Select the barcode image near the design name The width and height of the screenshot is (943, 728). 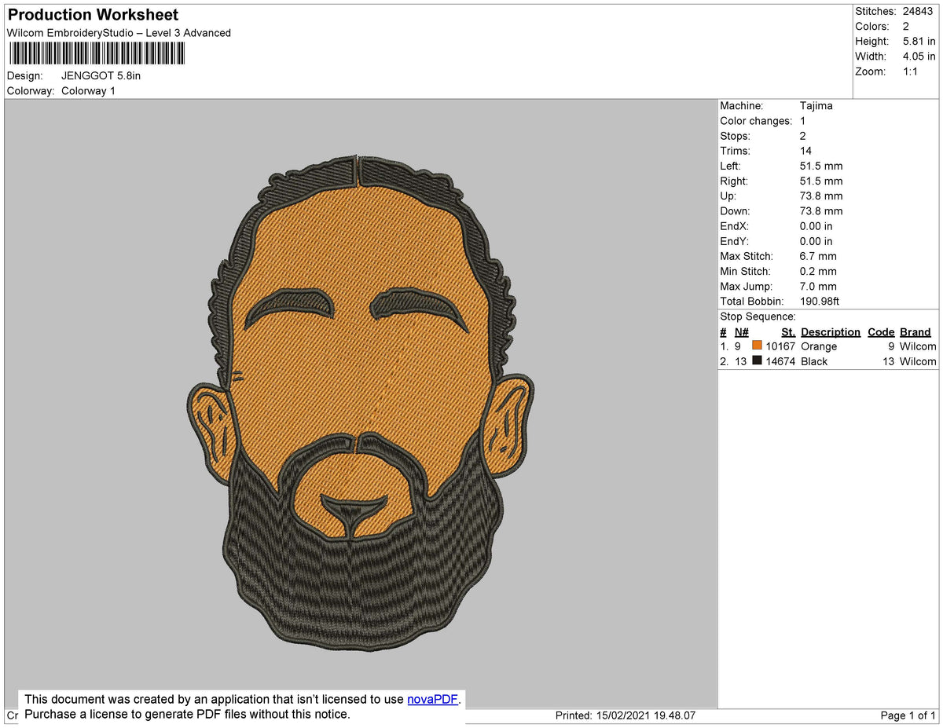pyautogui.click(x=97, y=53)
